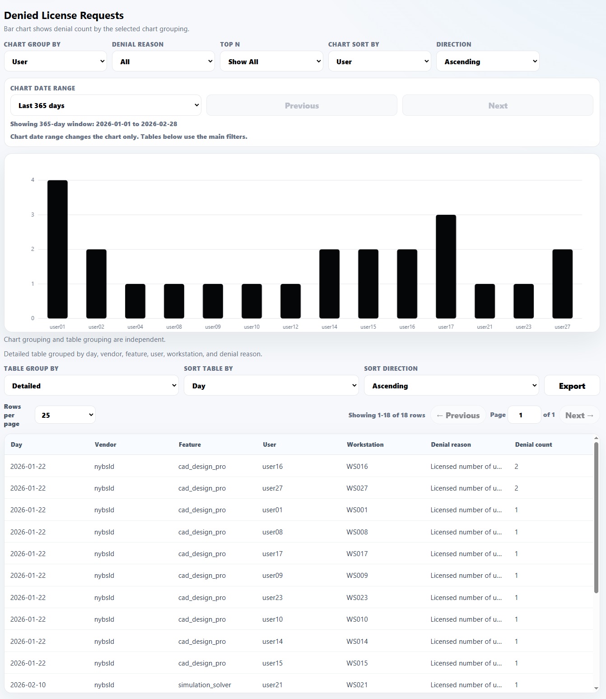Click the Feature column header
Image resolution: width=606 pixels, height=699 pixels.
[x=190, y=444]
